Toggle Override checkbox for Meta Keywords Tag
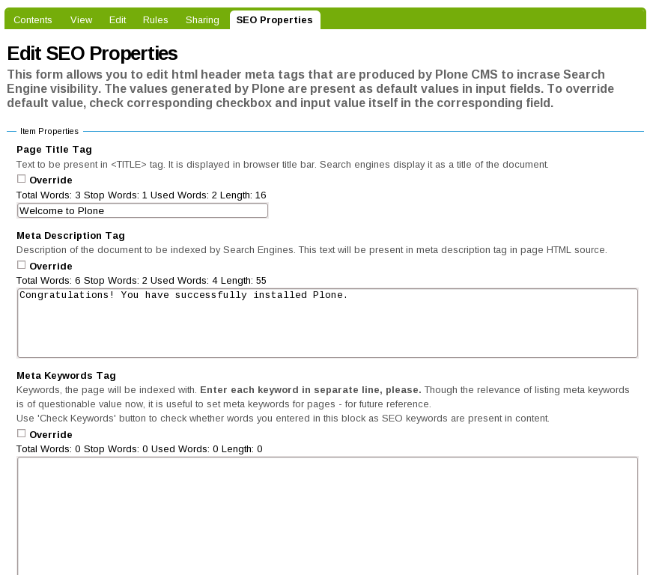This screenshot has width=650, height=575. (22, 433)
